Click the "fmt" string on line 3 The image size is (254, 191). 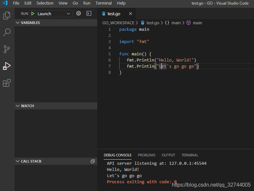point(143,42)
